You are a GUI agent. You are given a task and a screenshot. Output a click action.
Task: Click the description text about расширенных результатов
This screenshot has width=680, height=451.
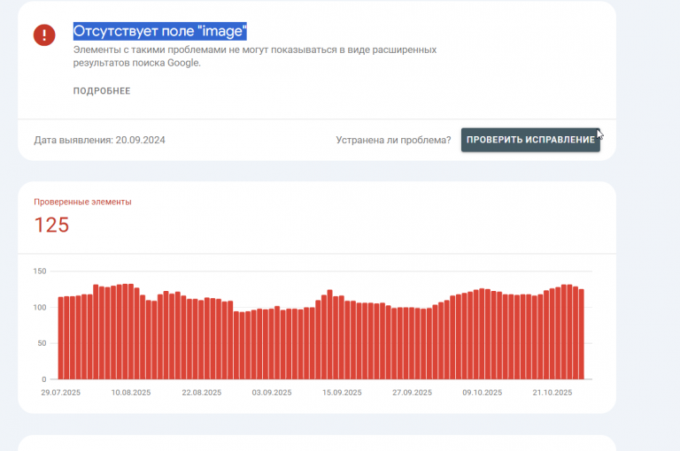255,57
